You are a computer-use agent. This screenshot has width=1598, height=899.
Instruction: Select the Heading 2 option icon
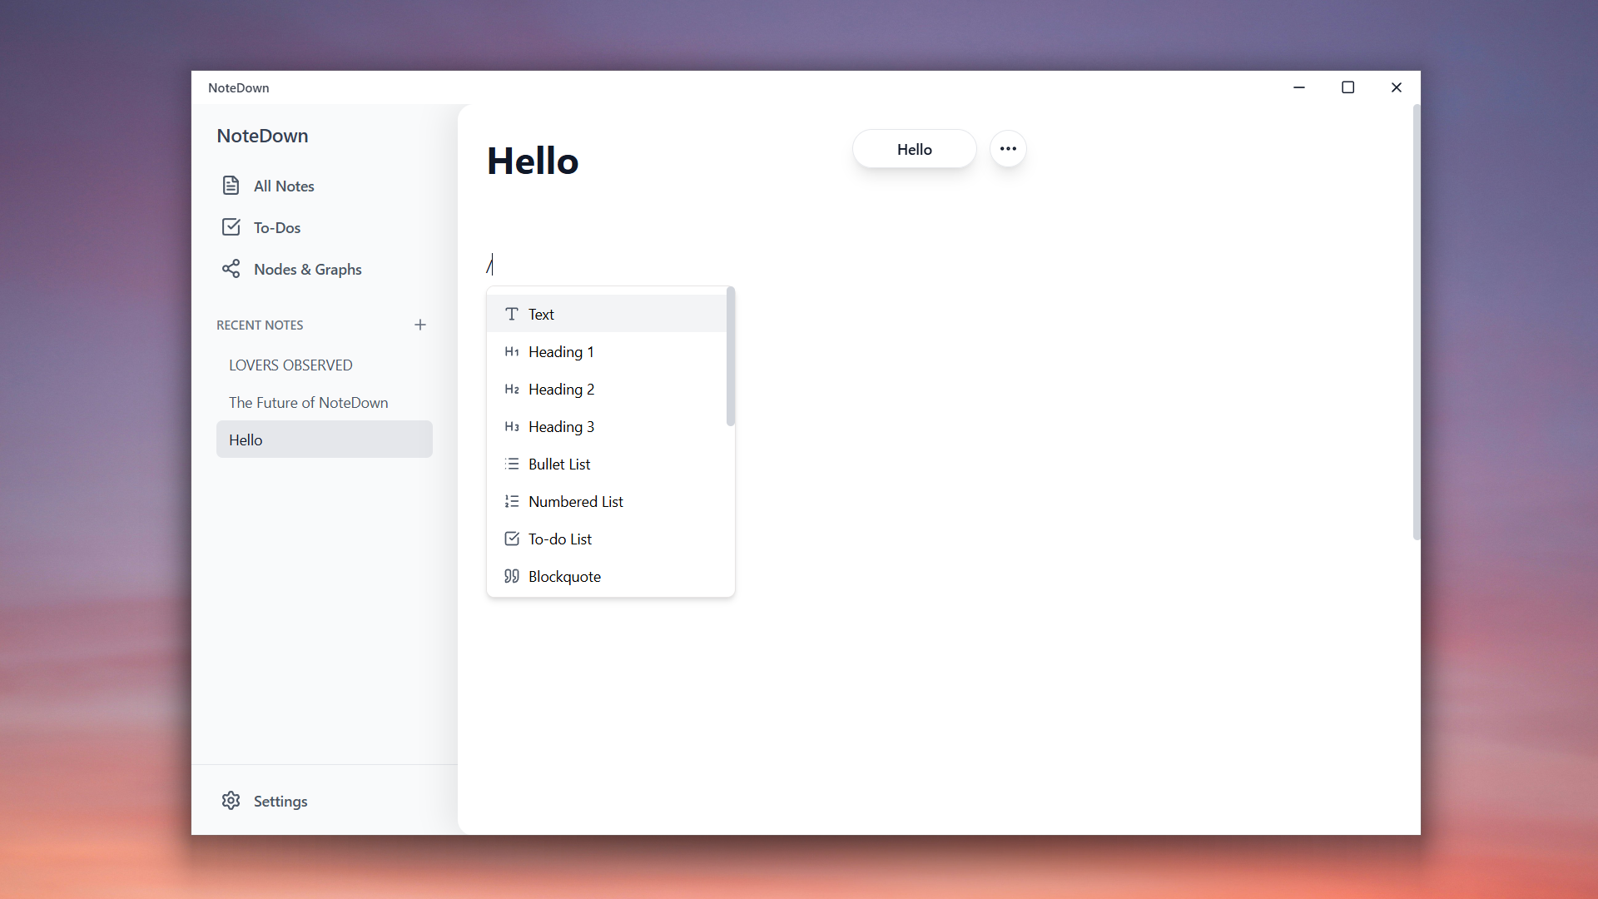511,389
